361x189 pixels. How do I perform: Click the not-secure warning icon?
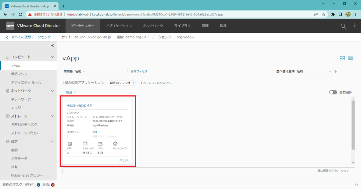click(30, 14)
